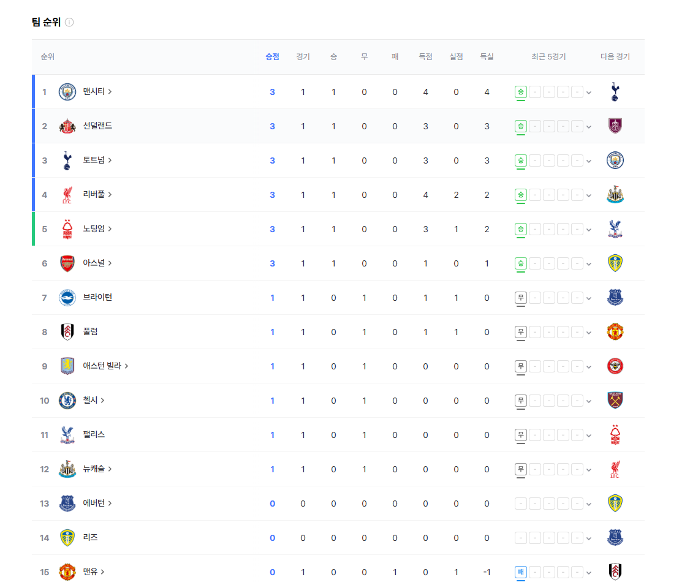Screen dimensions: 690x585
Task: Click the blue 패 badge in 맨유 row
Action: coord(521,572)
